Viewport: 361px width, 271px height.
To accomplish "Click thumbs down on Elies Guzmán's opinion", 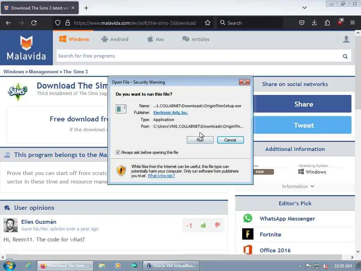I will tap(217, 225).
